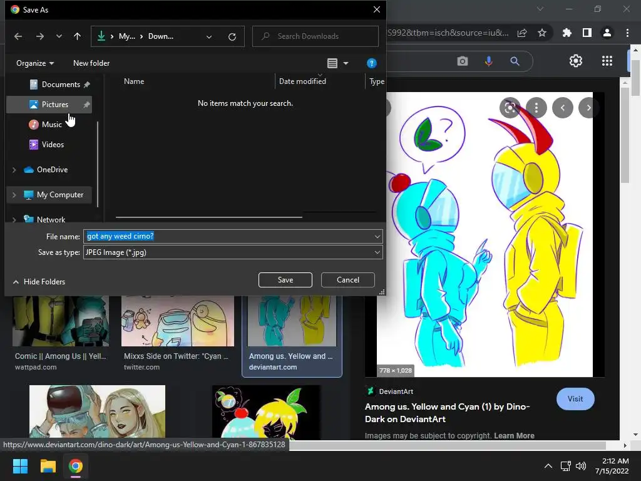The width and height of the screenshot is (641, 481).
Task: Show next image in preview
Action: (x=588, y=108)
